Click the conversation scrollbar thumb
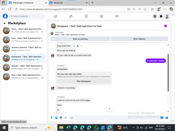 click(168, 73)
